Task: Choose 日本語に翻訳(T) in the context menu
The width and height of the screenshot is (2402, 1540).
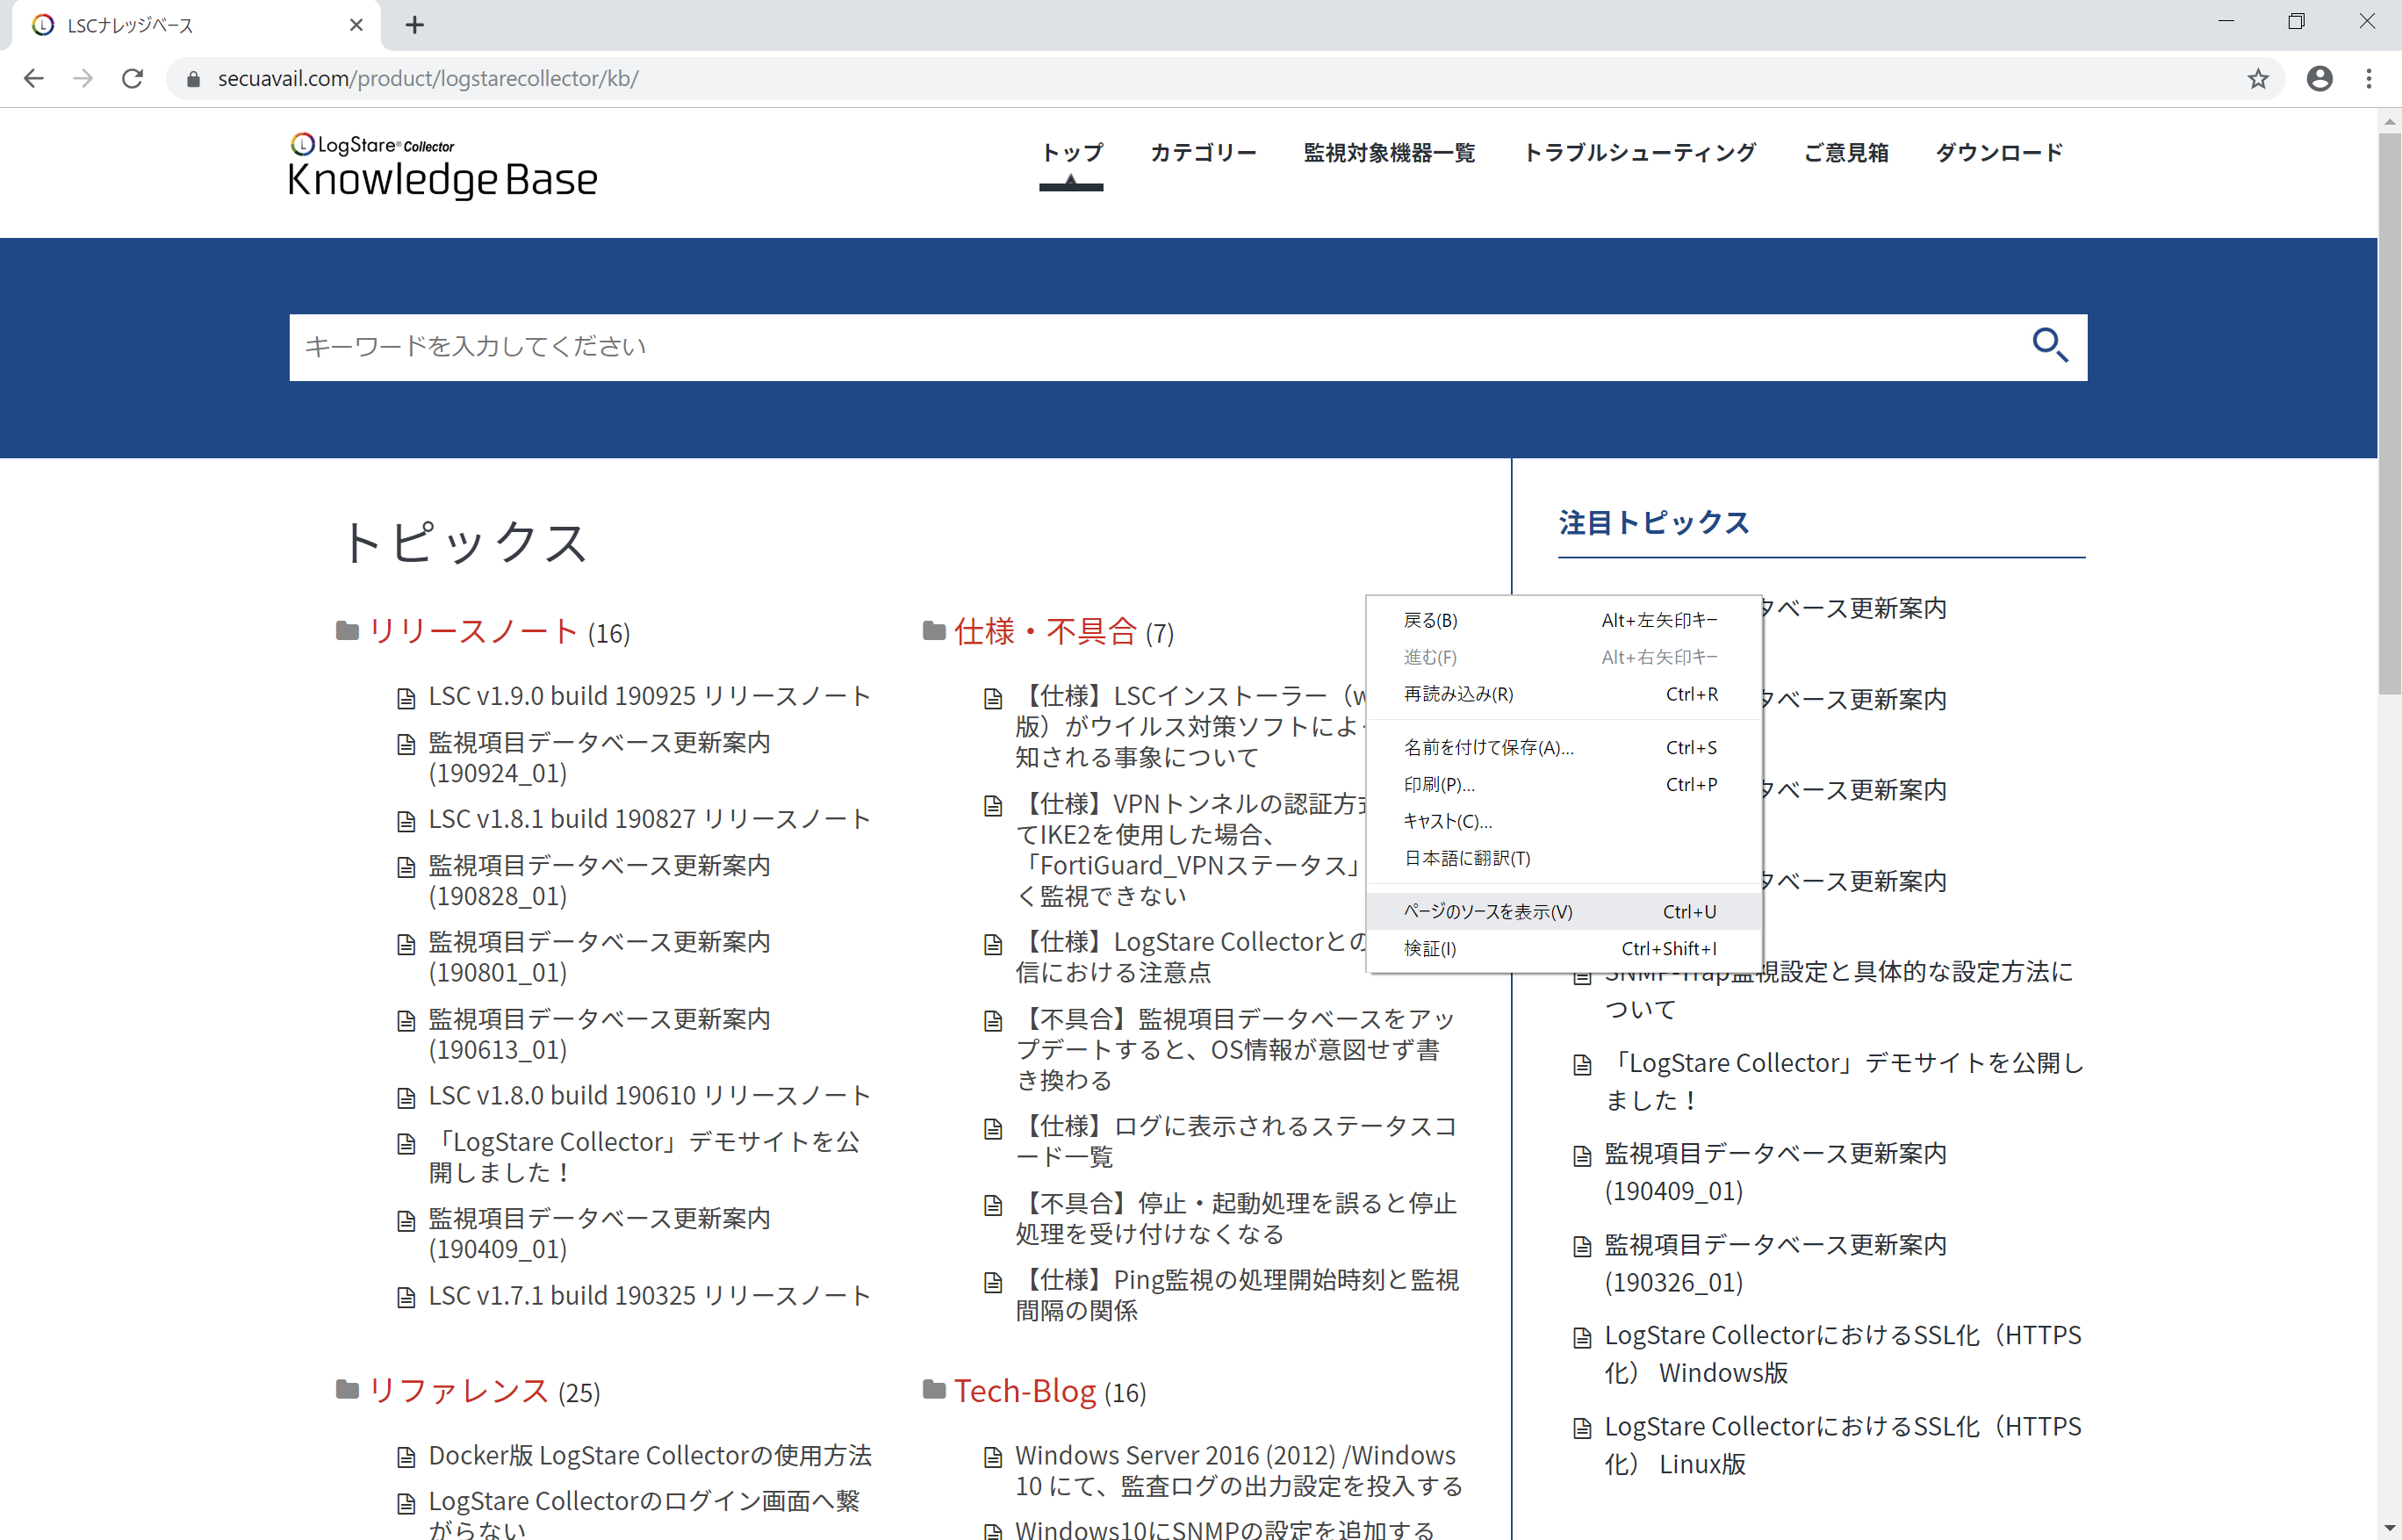Action: coord(1564,858)
